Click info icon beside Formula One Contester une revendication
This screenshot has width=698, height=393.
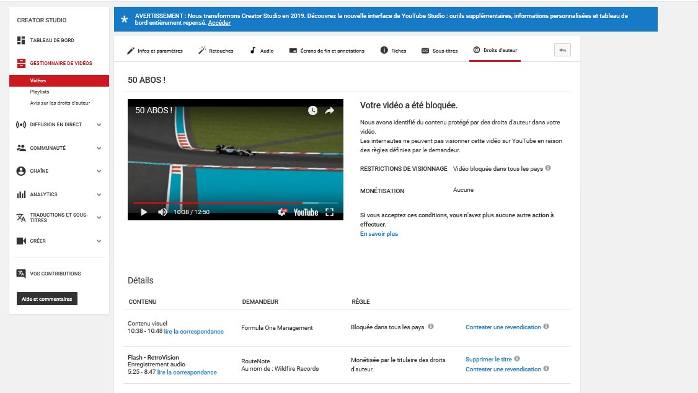[546, 326]
